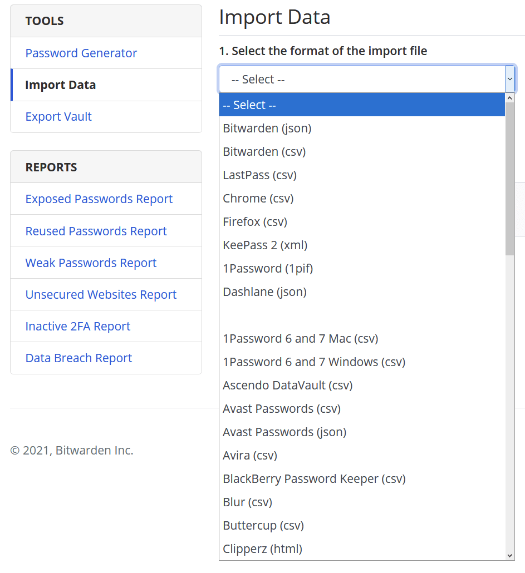
Task: Choose BlackBerry Password Keeper (csv)
Action: 362,479
